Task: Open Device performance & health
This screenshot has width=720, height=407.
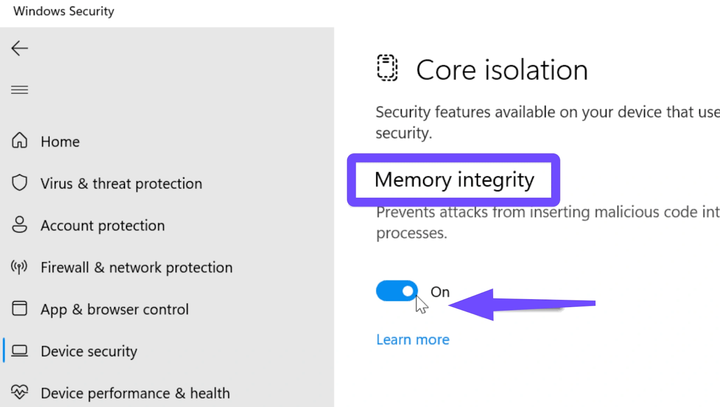Action: click(x=135, y=393)
